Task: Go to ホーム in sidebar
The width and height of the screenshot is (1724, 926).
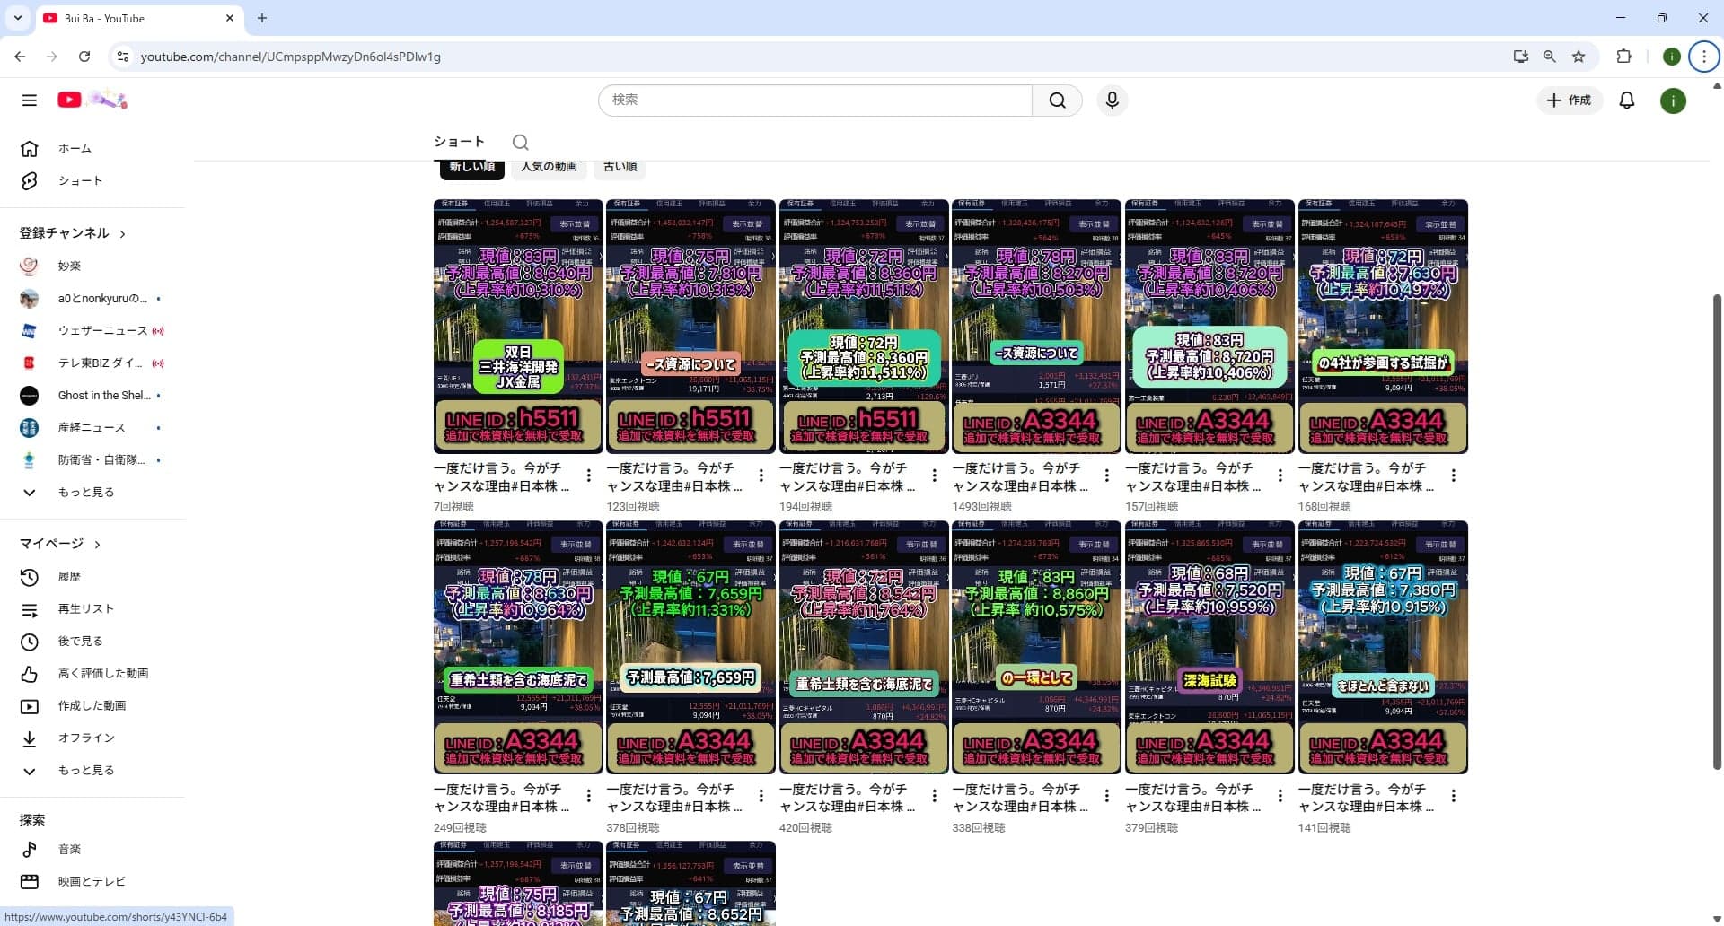Action: (x=94, y=148)
